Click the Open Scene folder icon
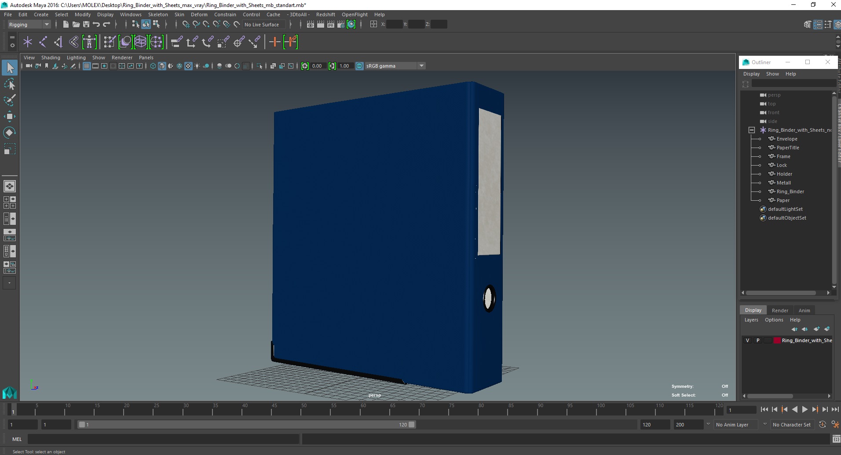Image resolution: width=841 pixels, height=455 pixels. tap(76, 25)
